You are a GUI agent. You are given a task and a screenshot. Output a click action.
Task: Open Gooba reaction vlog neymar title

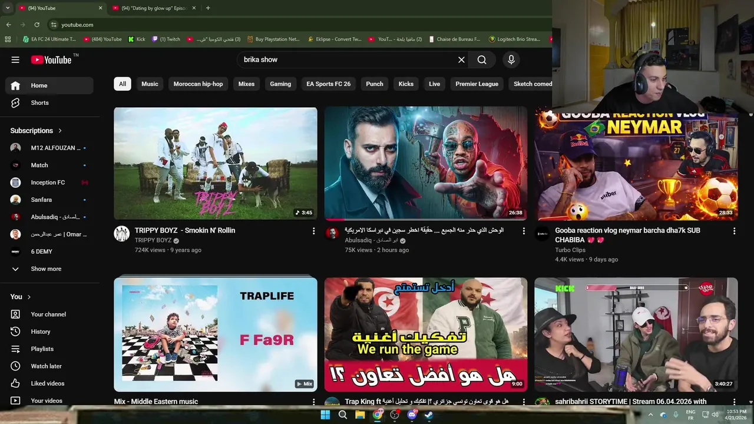tap(627, 235)
